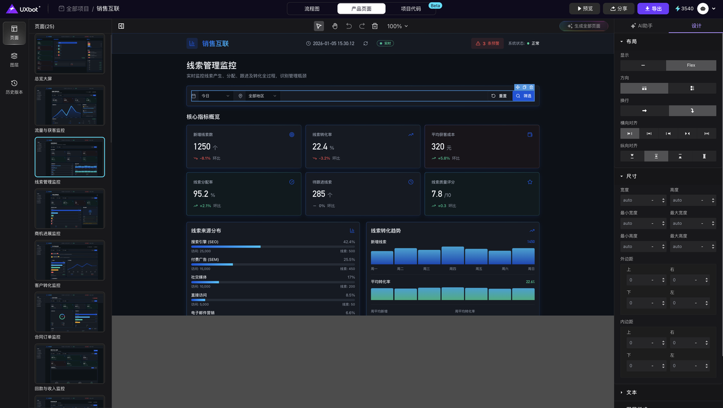Select horizontal row direction option
723x408 pixels.
pyautogui.click(x=644, y=88)
